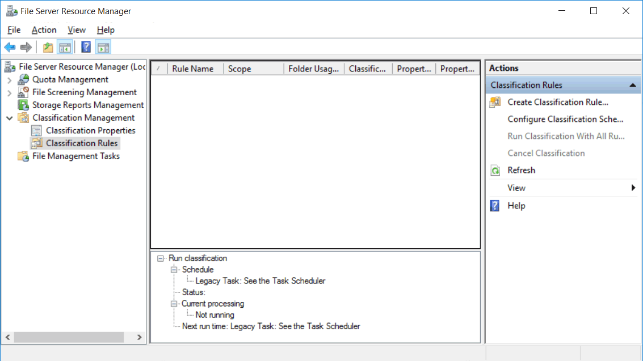Open the View menu
The height and width of the screenshot is (361, 643).
(x=76, y=30)
